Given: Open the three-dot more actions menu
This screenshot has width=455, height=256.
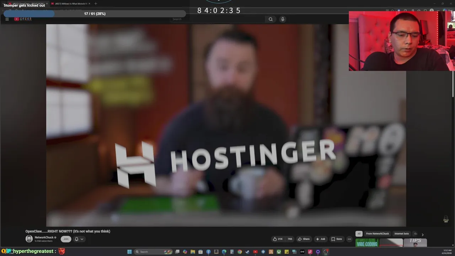Looking at the screenshot, I should pyautogui.click(x=349, y=239).
